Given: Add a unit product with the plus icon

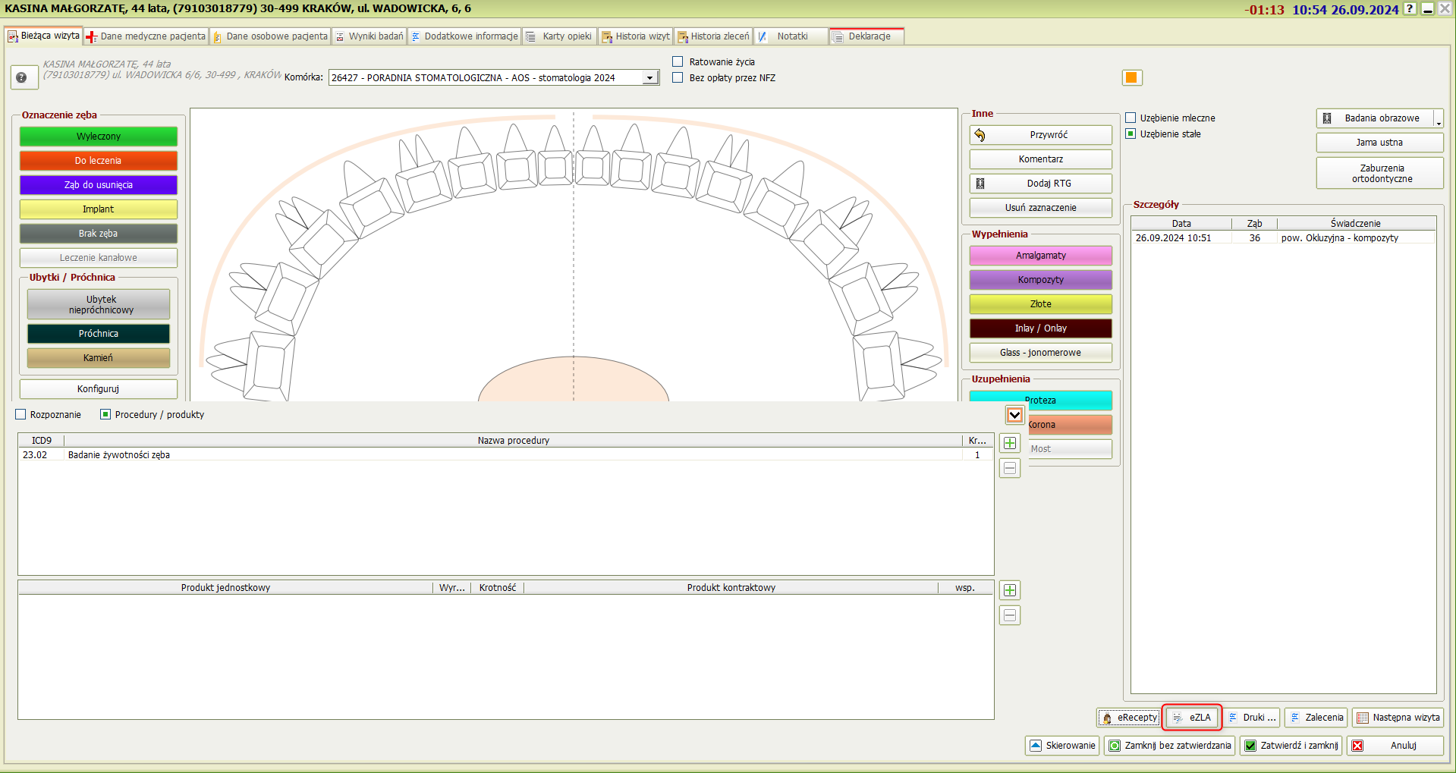Looking at the screenshot, I should pyautogui.click(x=1010, y=590).
